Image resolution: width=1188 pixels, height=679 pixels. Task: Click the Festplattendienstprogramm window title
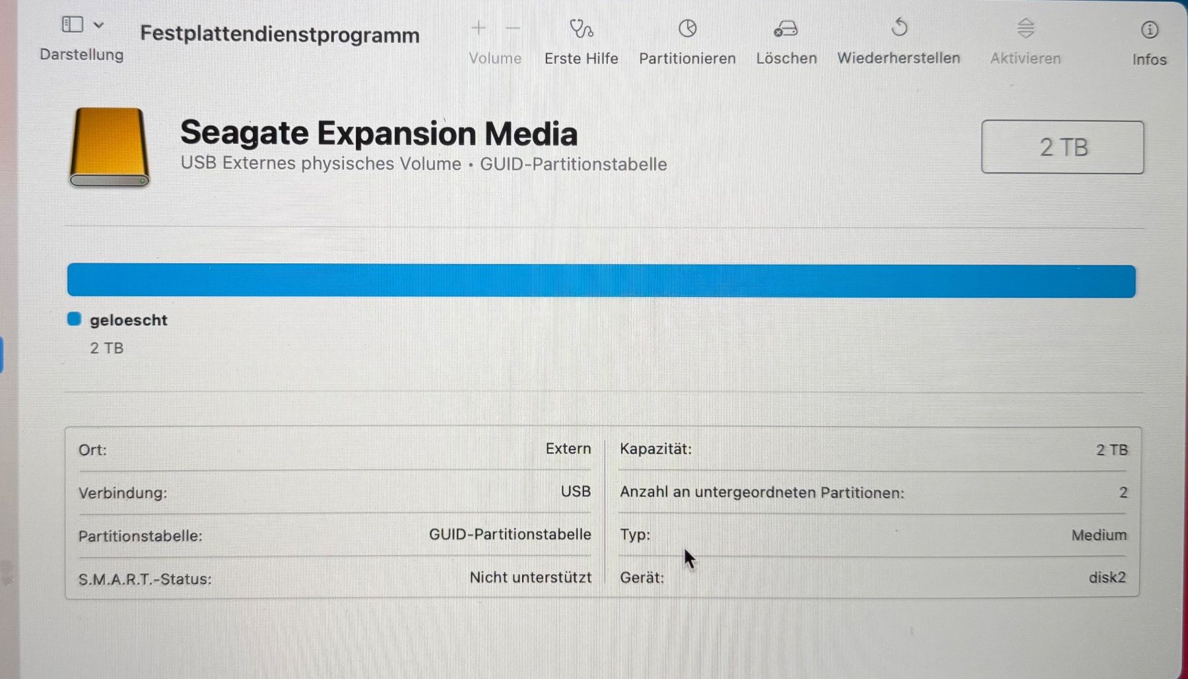click(x=280, y=34)
